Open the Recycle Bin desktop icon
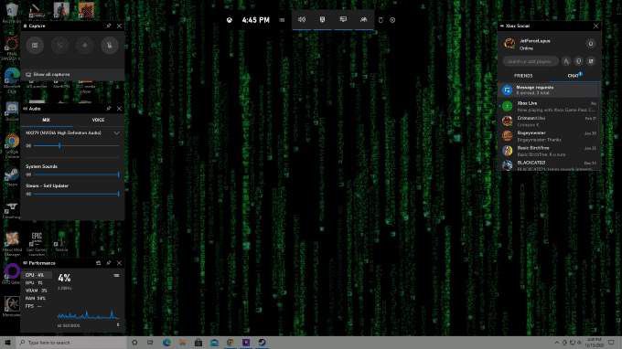The image size is (622, 349). 12,12
